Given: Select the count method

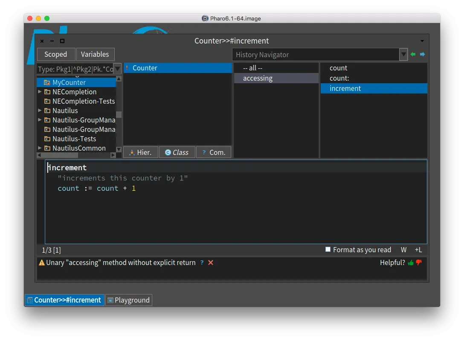Looking at the screenshot, I should pyautogui.click(x=374, y=68).
